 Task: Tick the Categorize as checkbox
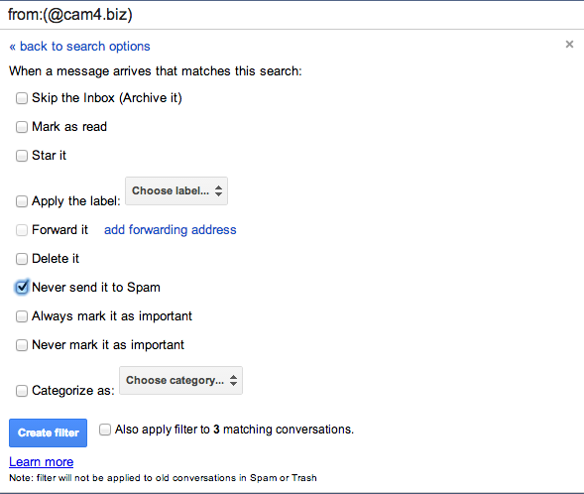[x=22, y=391]
